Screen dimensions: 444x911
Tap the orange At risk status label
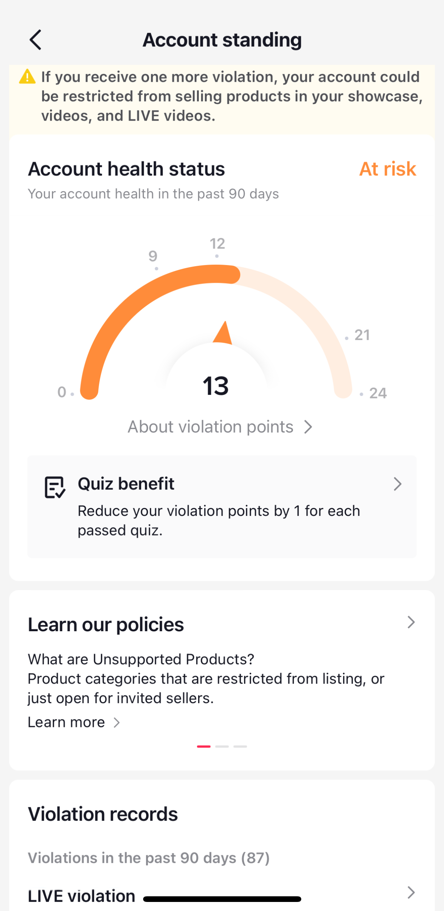pyautogui.click(x=388, y=169)
